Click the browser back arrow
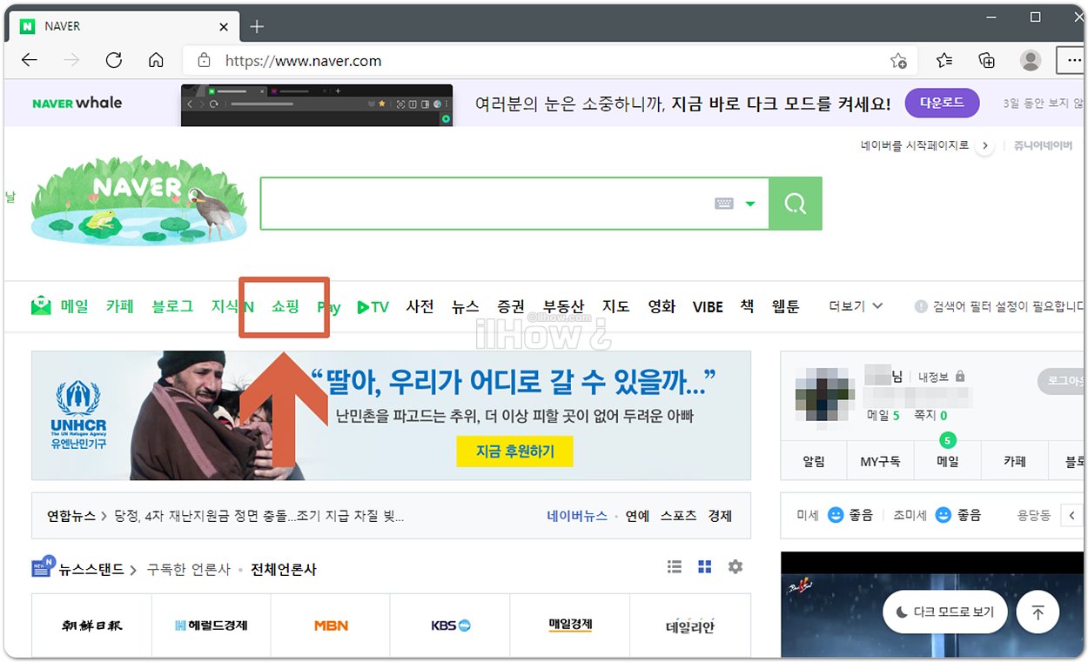The width and height of the screenshot is (1088, 662). tap(30, 60)
